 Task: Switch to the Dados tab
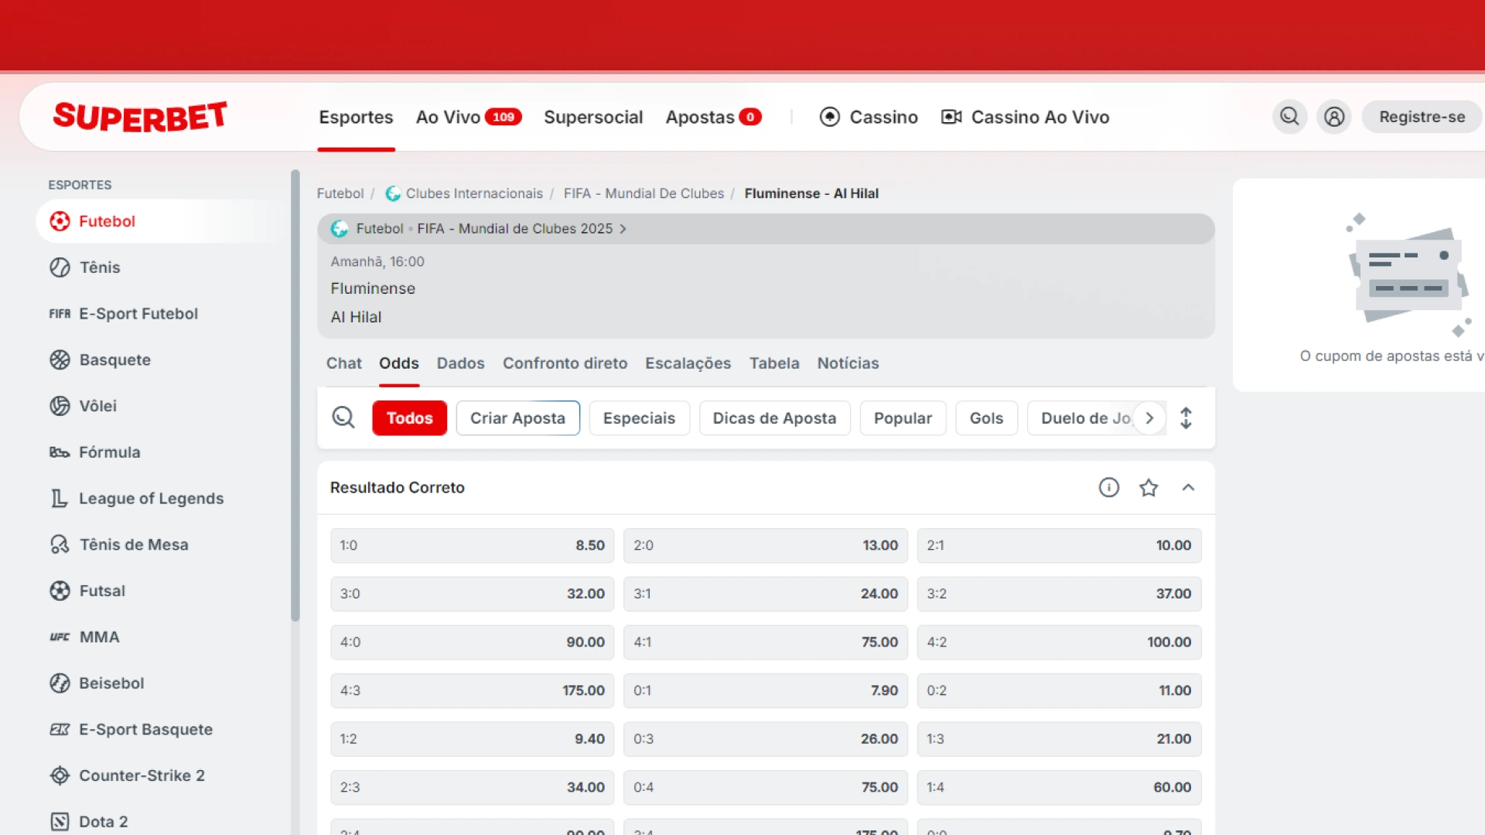(461, 363)
